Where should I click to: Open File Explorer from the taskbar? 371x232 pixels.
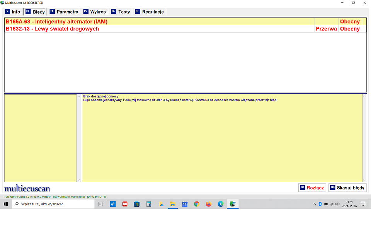click(x=173, y=204)
